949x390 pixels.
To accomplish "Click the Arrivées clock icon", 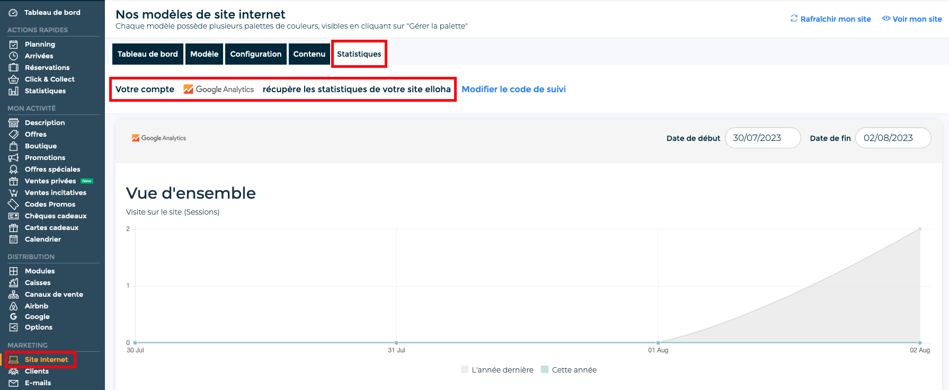I will 13,56.
